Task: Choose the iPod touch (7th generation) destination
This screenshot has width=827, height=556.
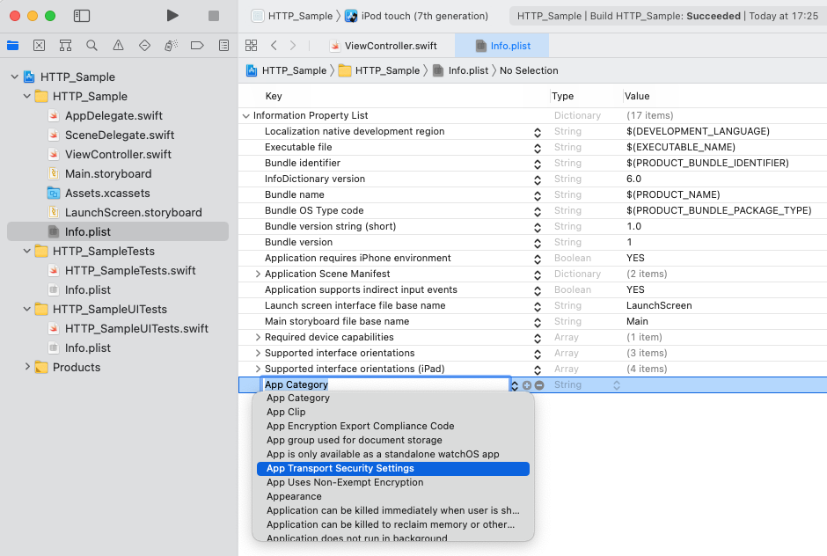Action: coord(417,16)
